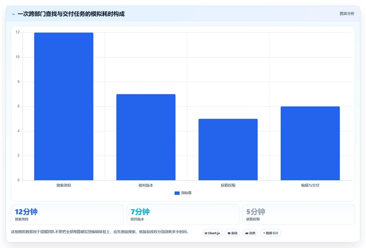Viewport: 366px width, 248px height.
Task: Click the 编辑与交付 x-axis label
Action: click(310, 185)
